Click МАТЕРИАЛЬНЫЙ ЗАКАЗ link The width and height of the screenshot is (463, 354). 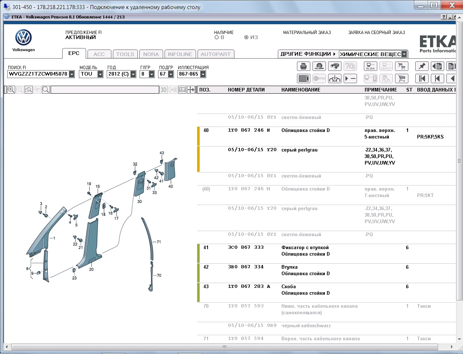[x=307, y=32]
